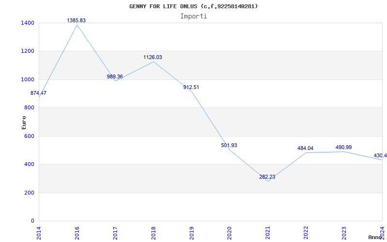This screenshot has width=387, height=242.
Task: Click the 989.36 data point label
Action: (115, 76)
